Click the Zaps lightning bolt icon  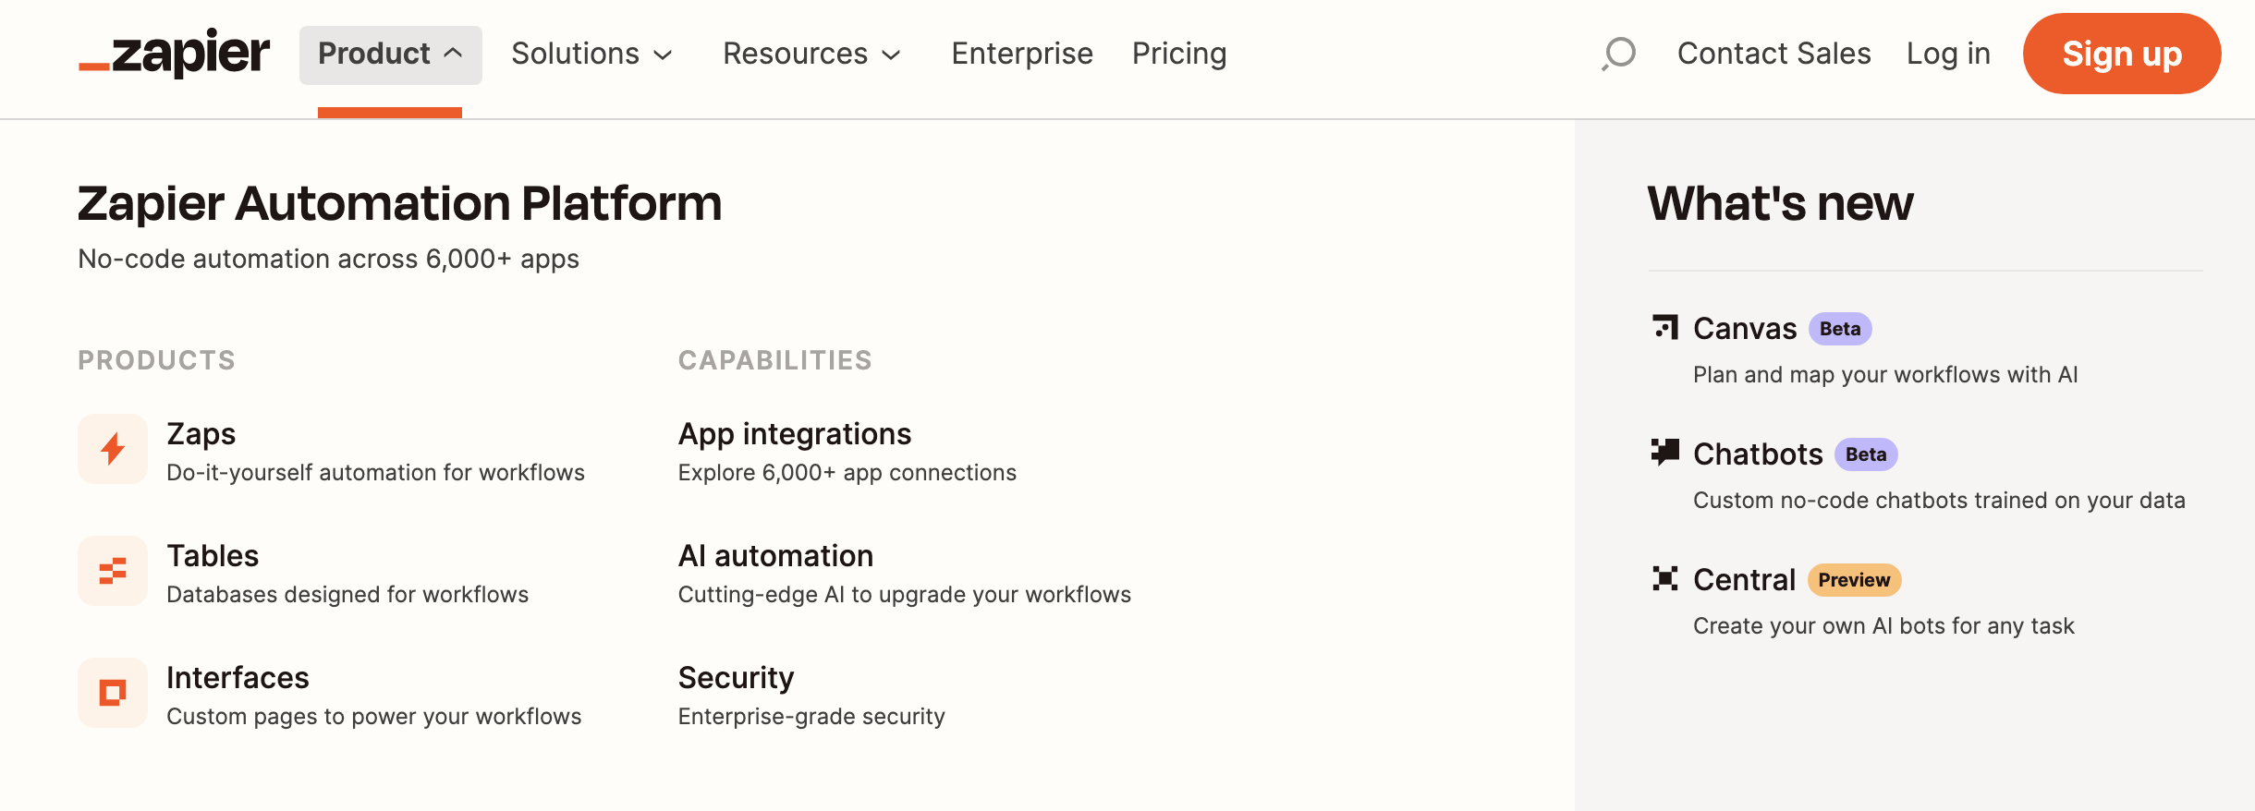[113, 449]
